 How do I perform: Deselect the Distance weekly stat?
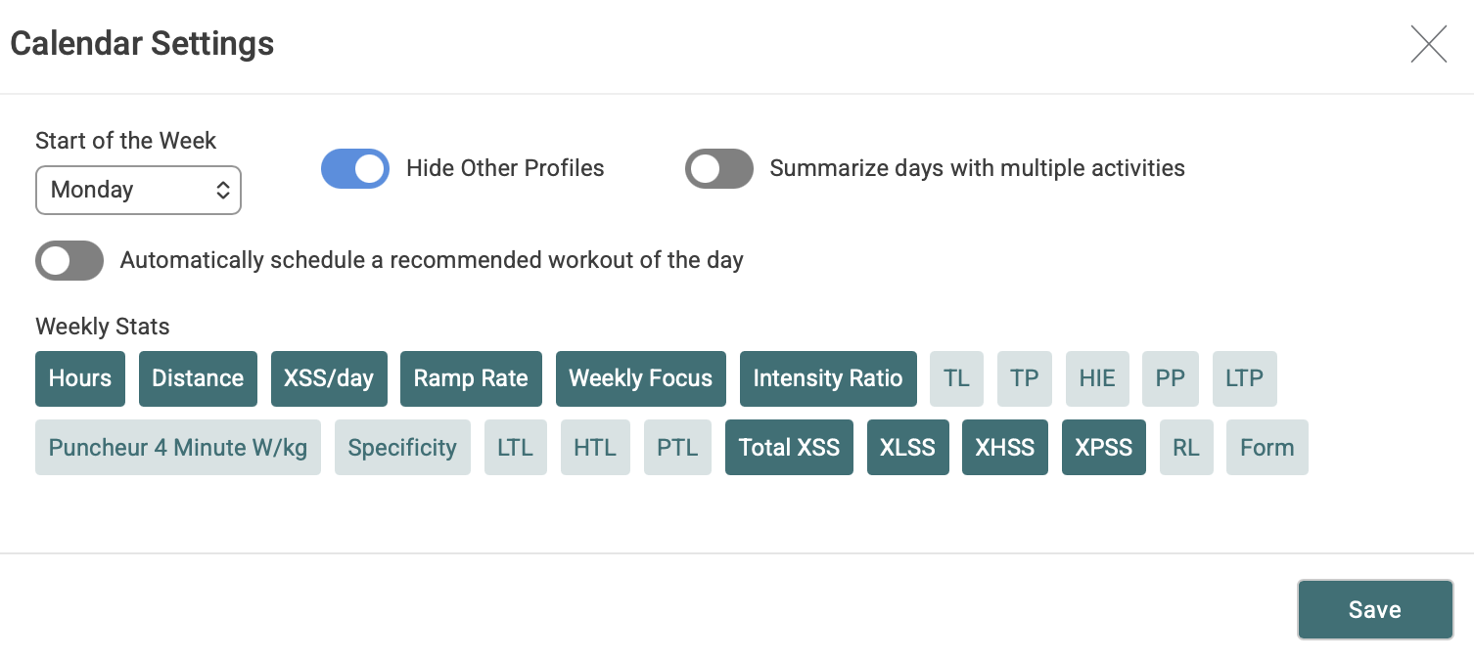[x=198, y=378]
